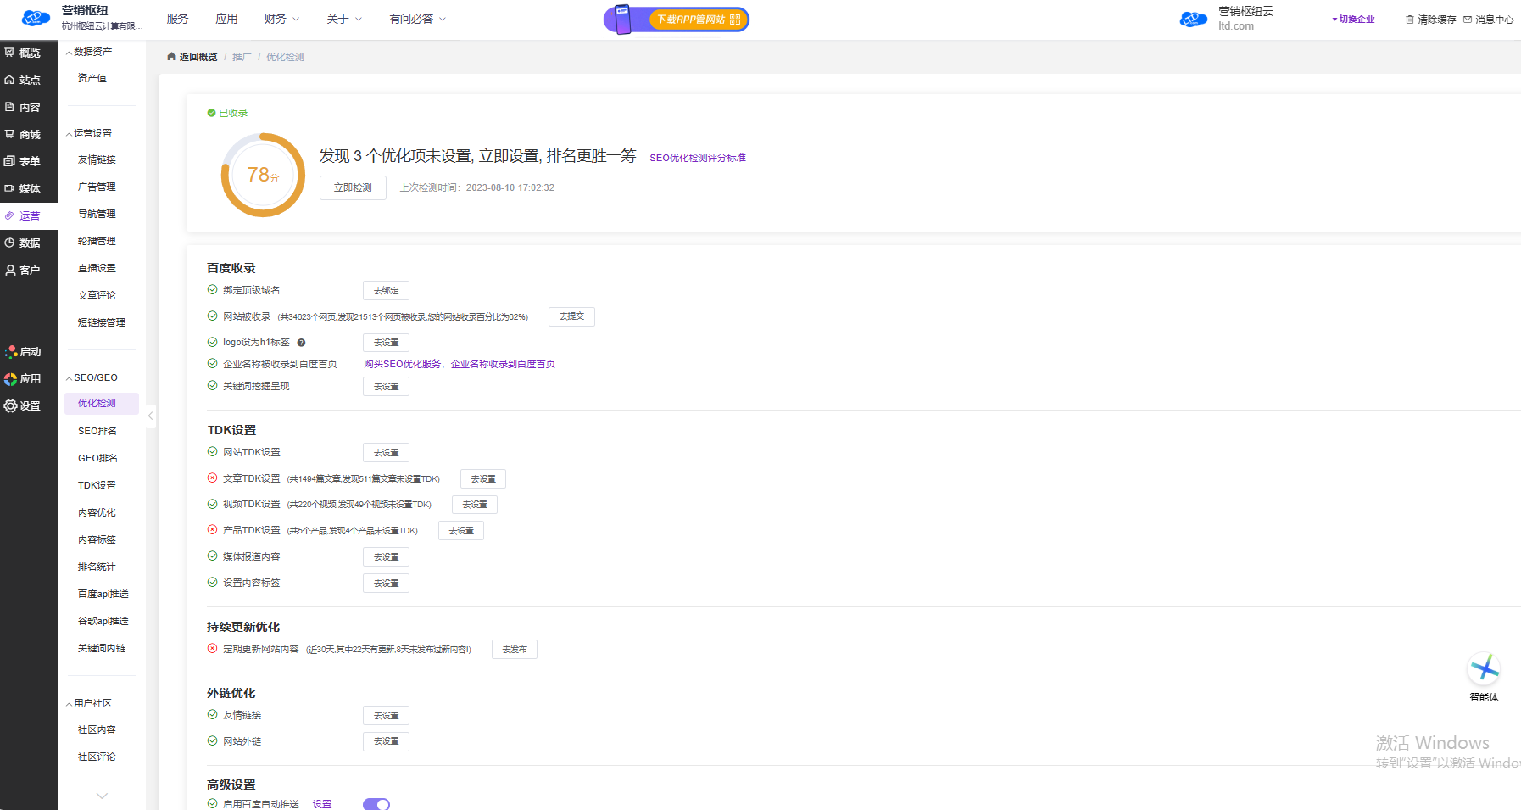Image resolution: width=1521 pixels, height=810 pixels.
Task: Select the 数据 data sidebar icon
Action: (x=10, y=243)
